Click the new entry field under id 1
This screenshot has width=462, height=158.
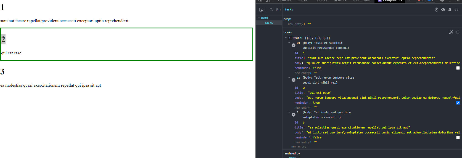(303, 73)
